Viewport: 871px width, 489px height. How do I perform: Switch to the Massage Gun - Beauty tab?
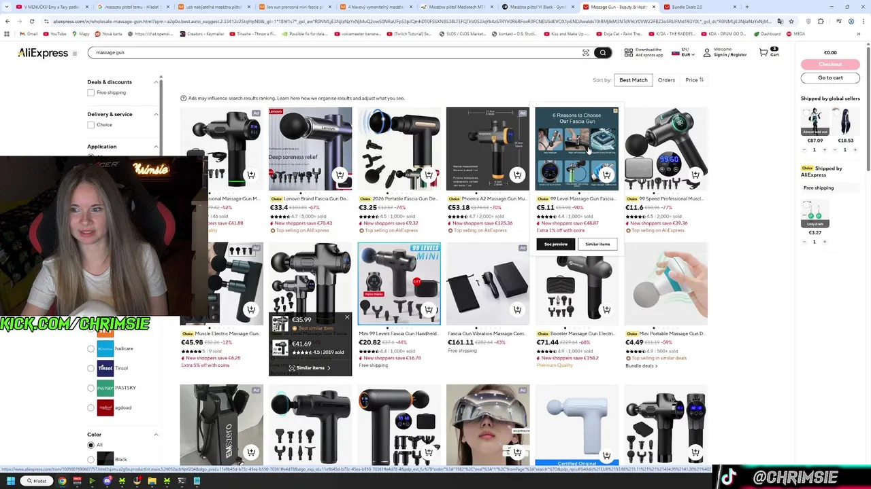pos(619,7)
